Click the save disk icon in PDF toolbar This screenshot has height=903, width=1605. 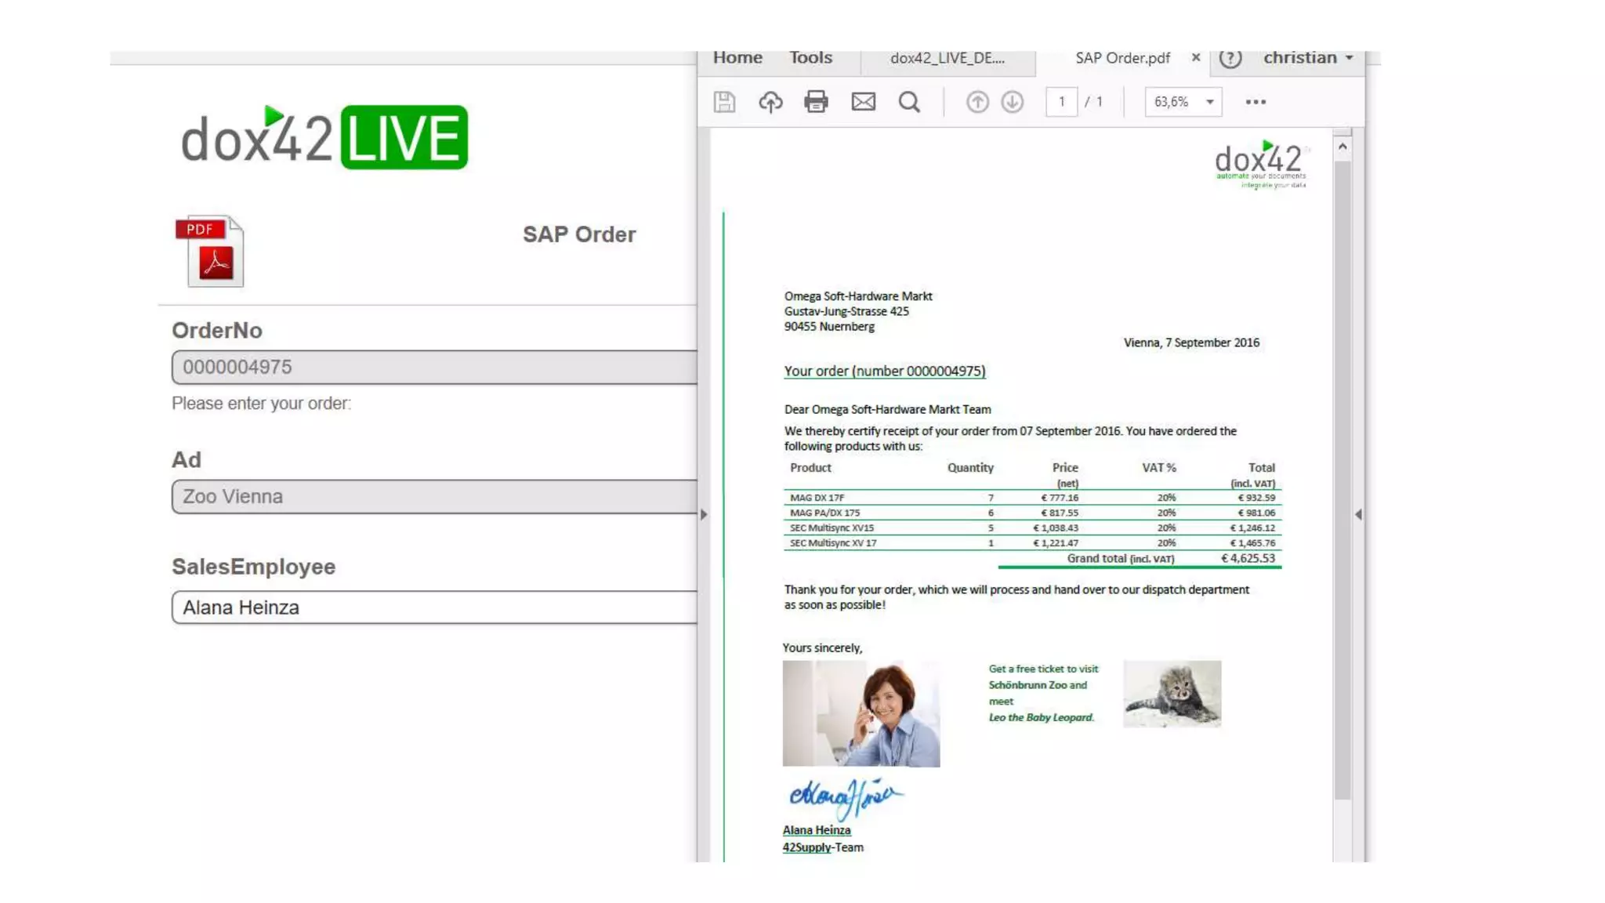coord(724,102)
